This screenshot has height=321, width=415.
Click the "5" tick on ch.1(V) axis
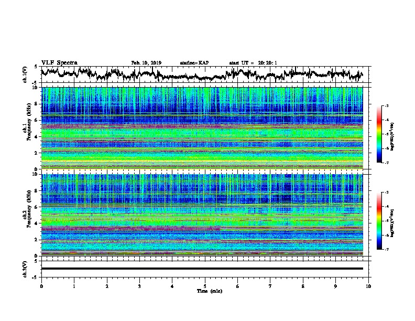36,67
